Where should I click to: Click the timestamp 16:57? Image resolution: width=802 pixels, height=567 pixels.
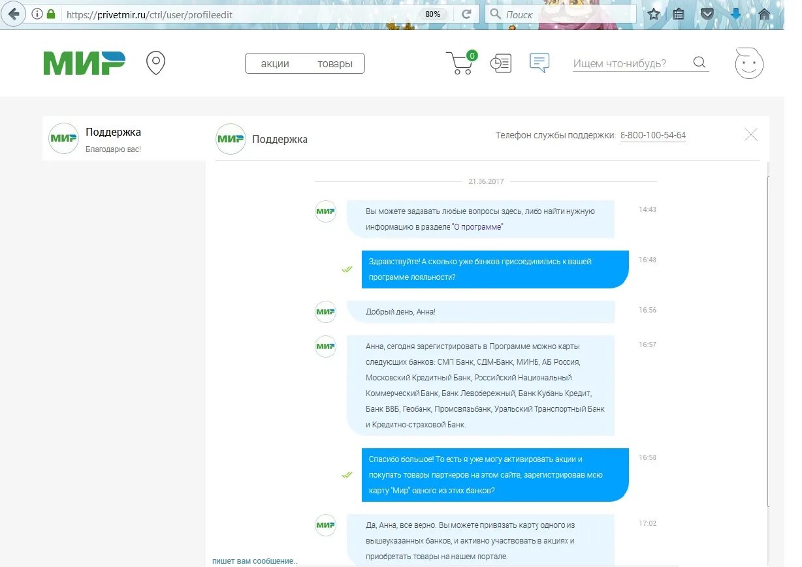[x=647, y=345]
